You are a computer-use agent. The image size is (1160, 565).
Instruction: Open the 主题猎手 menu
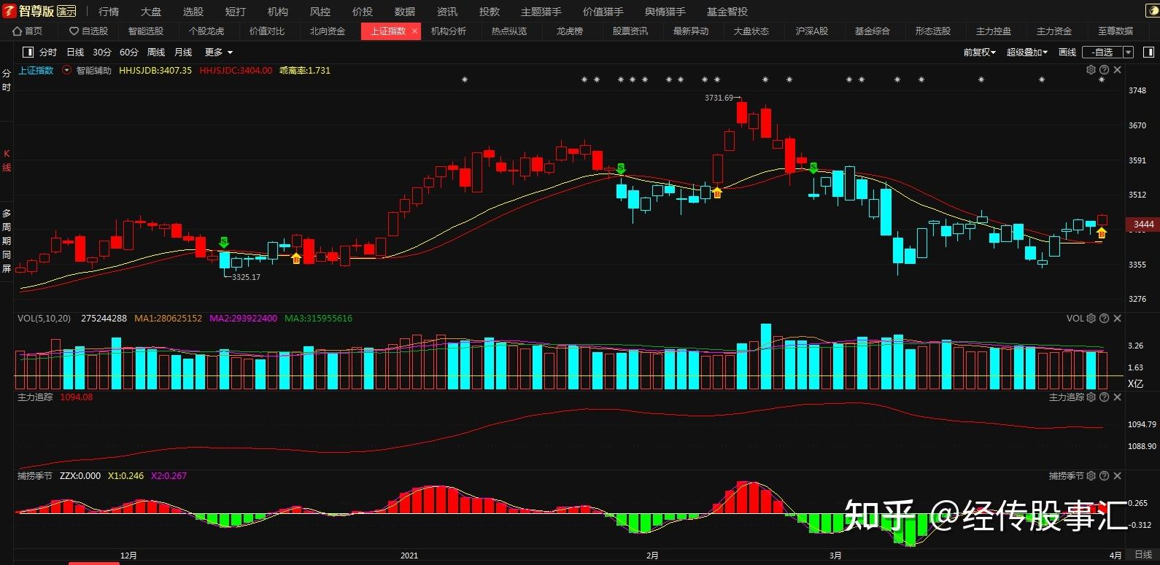[541, 12]
